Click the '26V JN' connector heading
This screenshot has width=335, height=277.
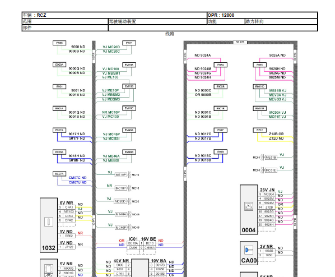coord(267,190)
